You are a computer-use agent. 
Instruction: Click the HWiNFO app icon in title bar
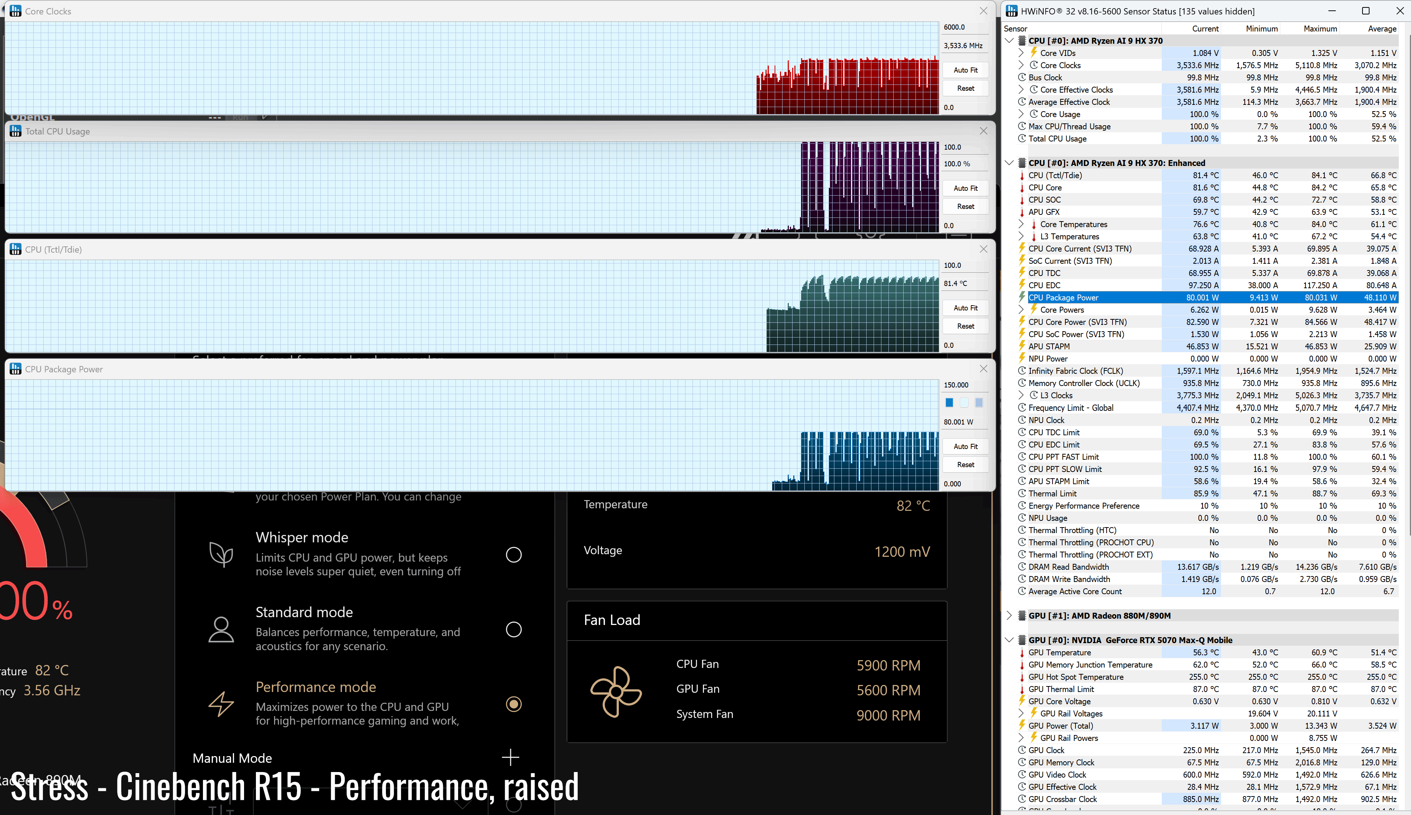(1011, 11)
